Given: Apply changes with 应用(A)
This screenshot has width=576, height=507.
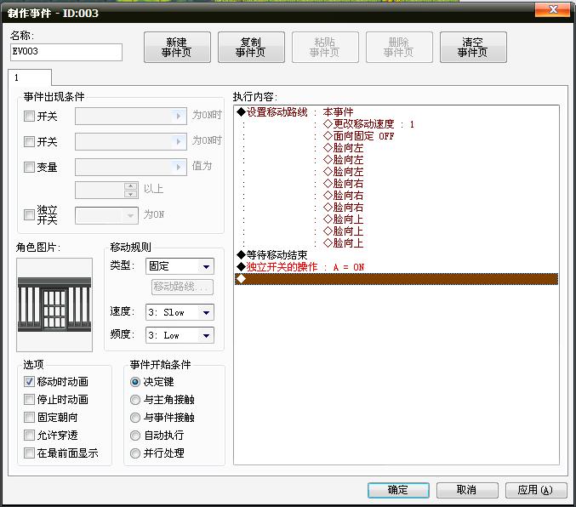Looking at the screenshot, I should click(x=536, y=490).
